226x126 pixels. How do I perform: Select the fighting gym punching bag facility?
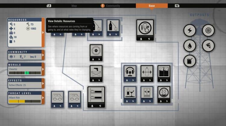tap(147, 73)
